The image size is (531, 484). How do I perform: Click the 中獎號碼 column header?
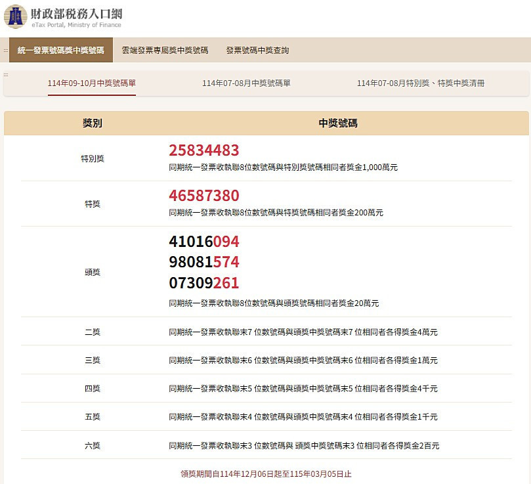[338, 123]
